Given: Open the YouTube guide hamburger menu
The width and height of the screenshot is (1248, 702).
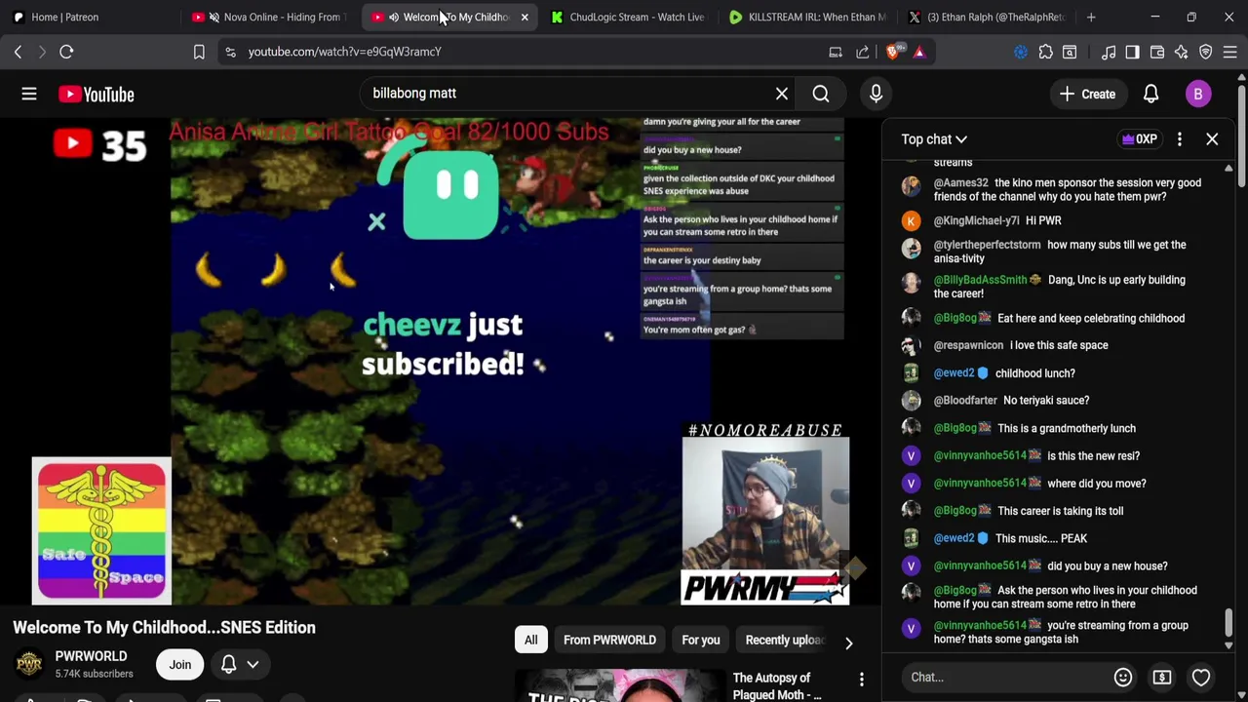Looking at the screenshot, I should point(29,94).
